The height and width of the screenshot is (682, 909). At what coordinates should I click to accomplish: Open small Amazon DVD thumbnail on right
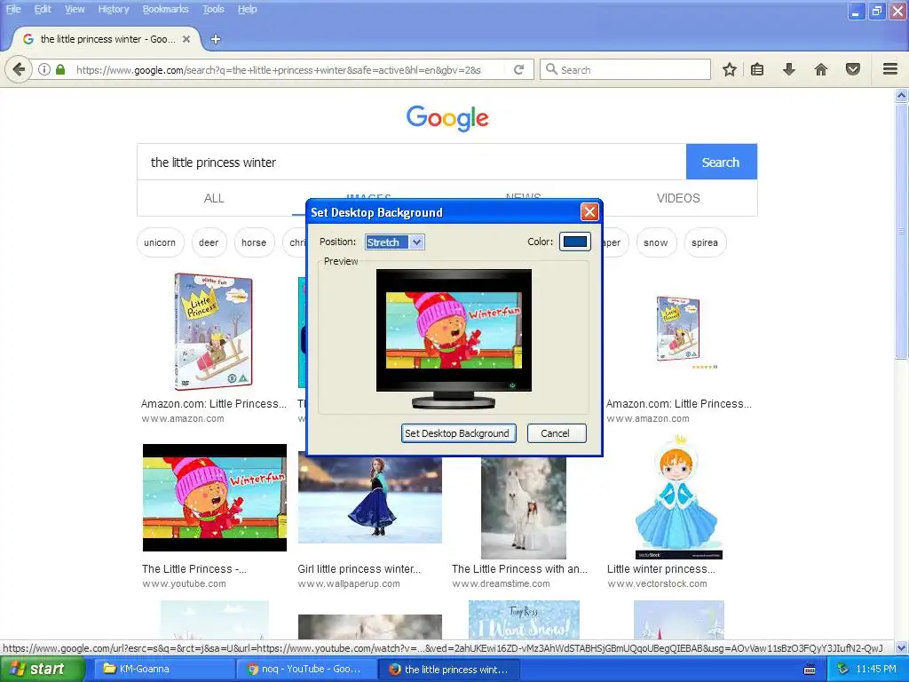click(x=679, y=330)
